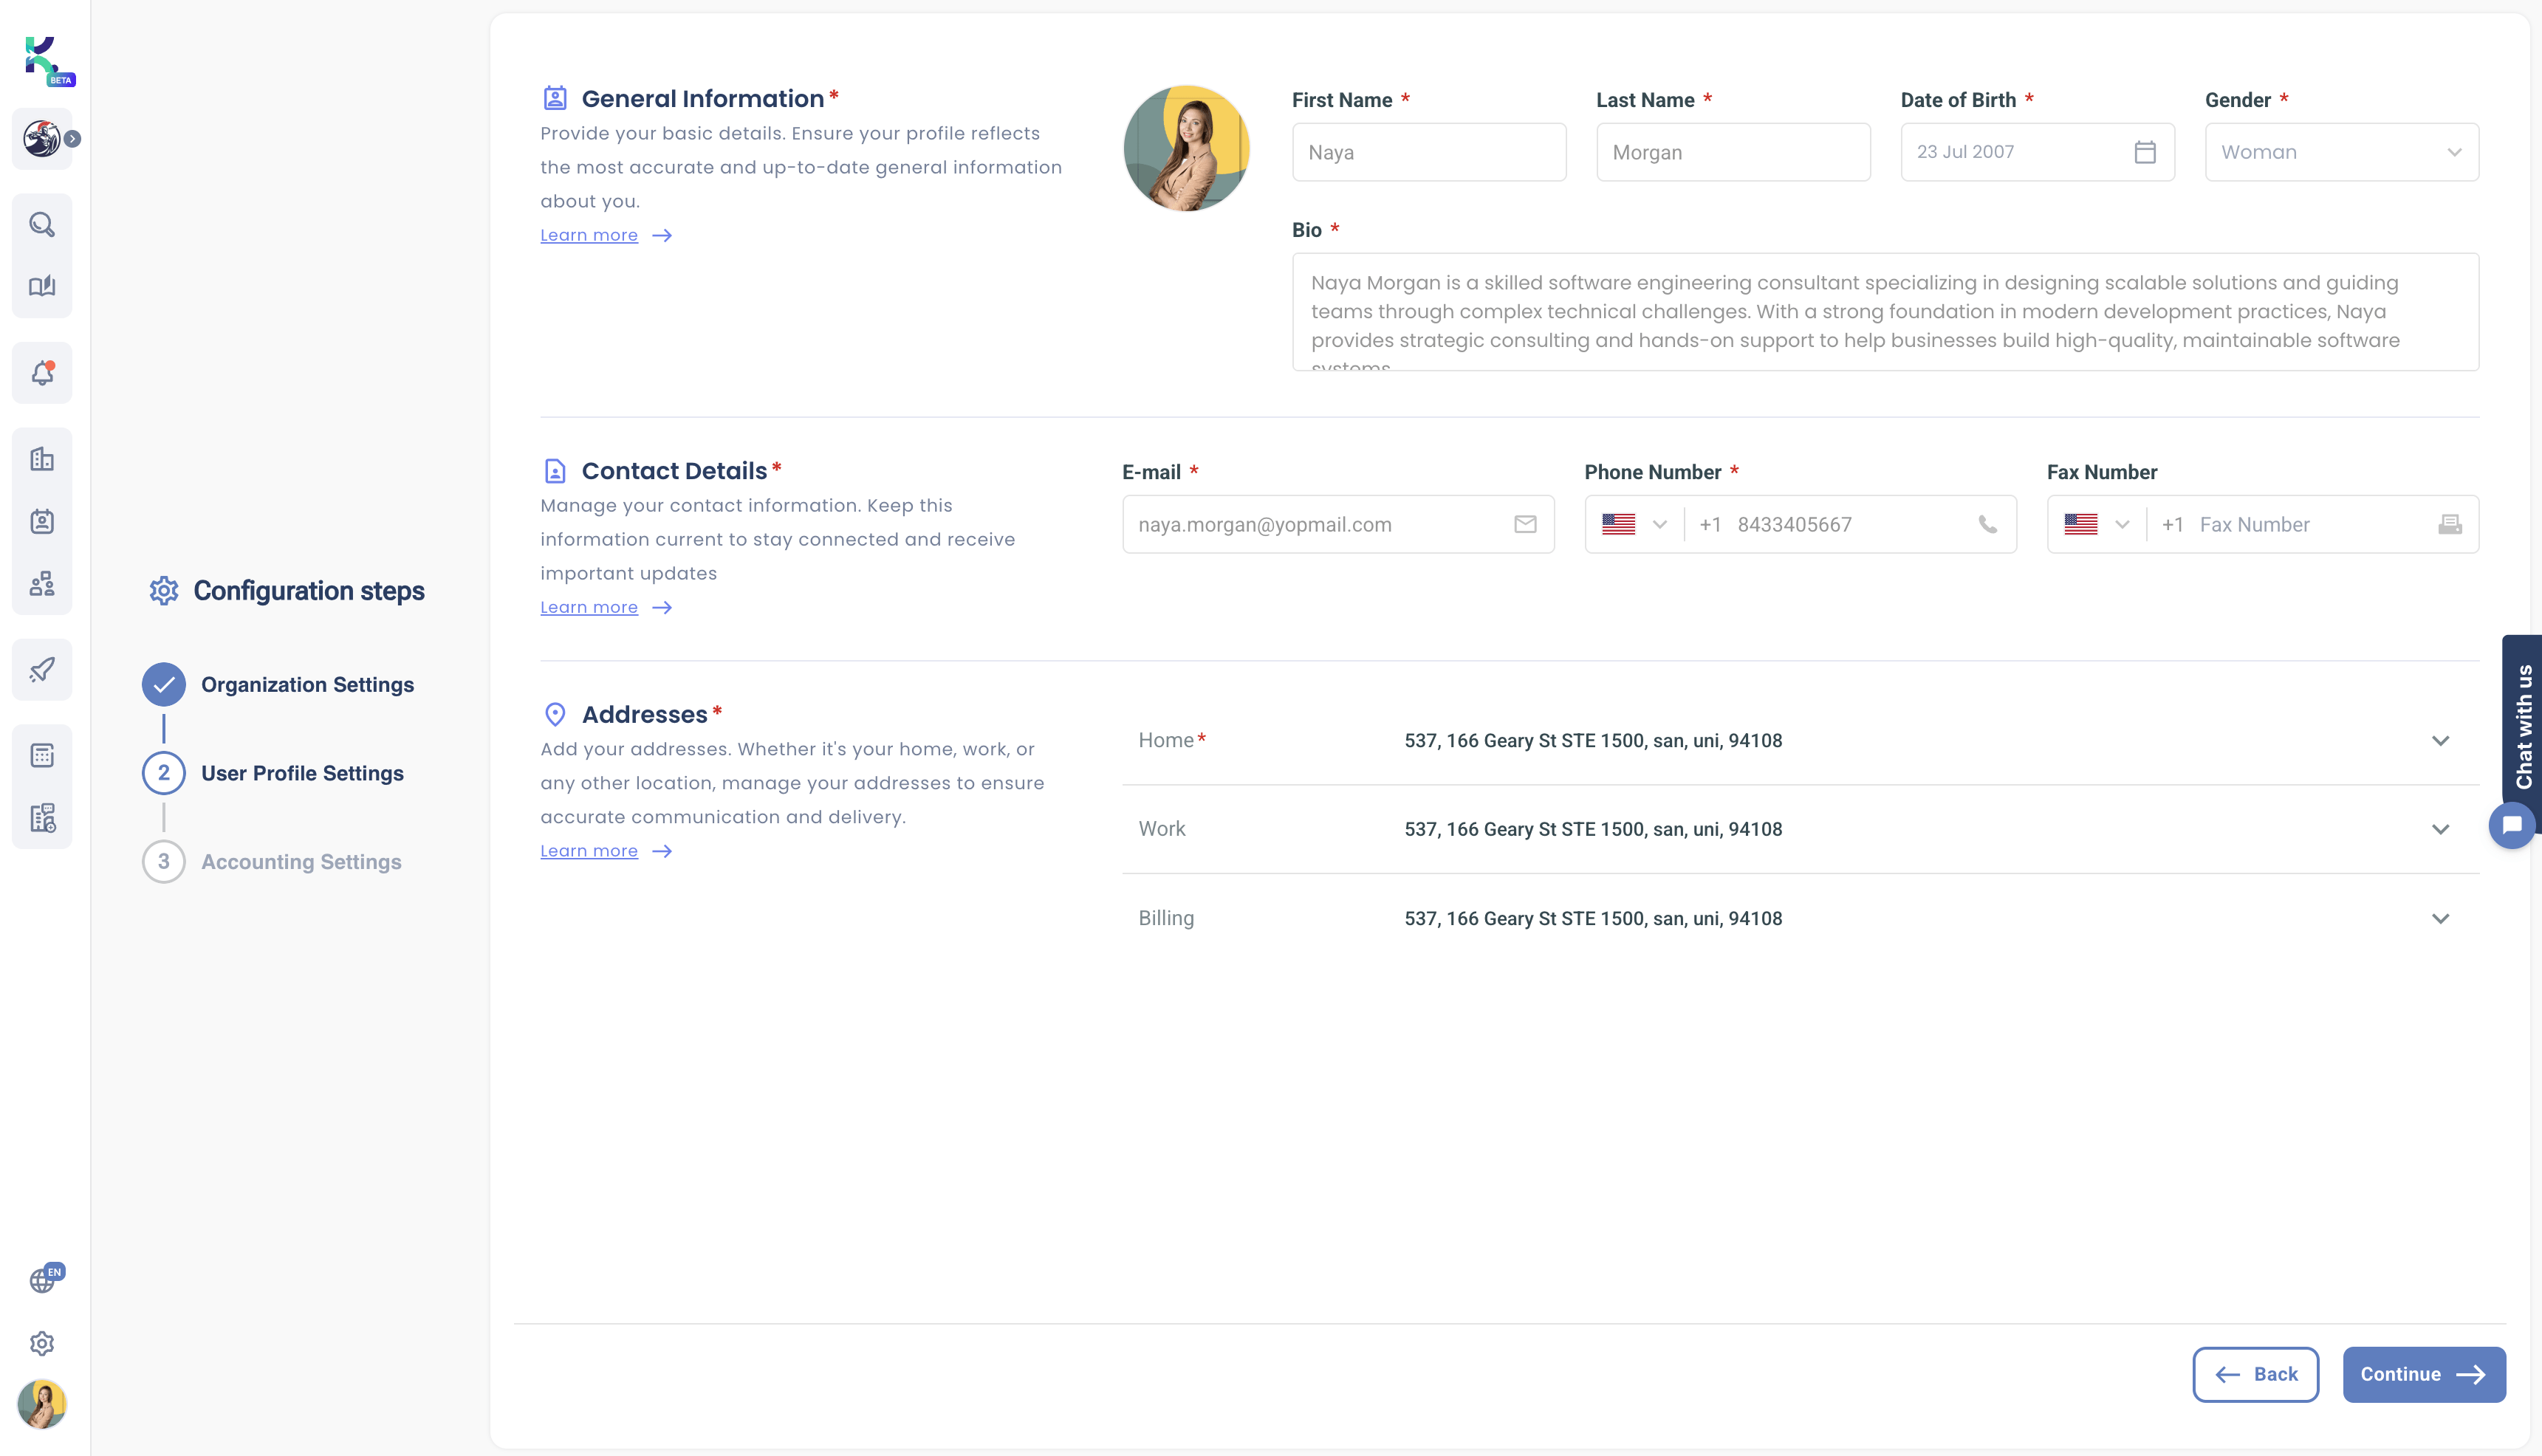
Task: Select the documentation book icon in sidebar
Action: [x=42, y=287]
